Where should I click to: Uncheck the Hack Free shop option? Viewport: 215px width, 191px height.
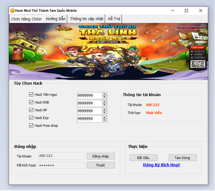[x=31, y=126]
